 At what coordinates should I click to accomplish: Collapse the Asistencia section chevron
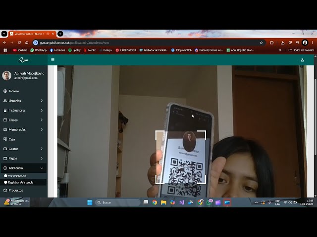click(42, 168)
